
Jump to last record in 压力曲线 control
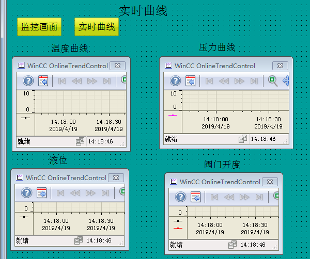coord(254,81)
